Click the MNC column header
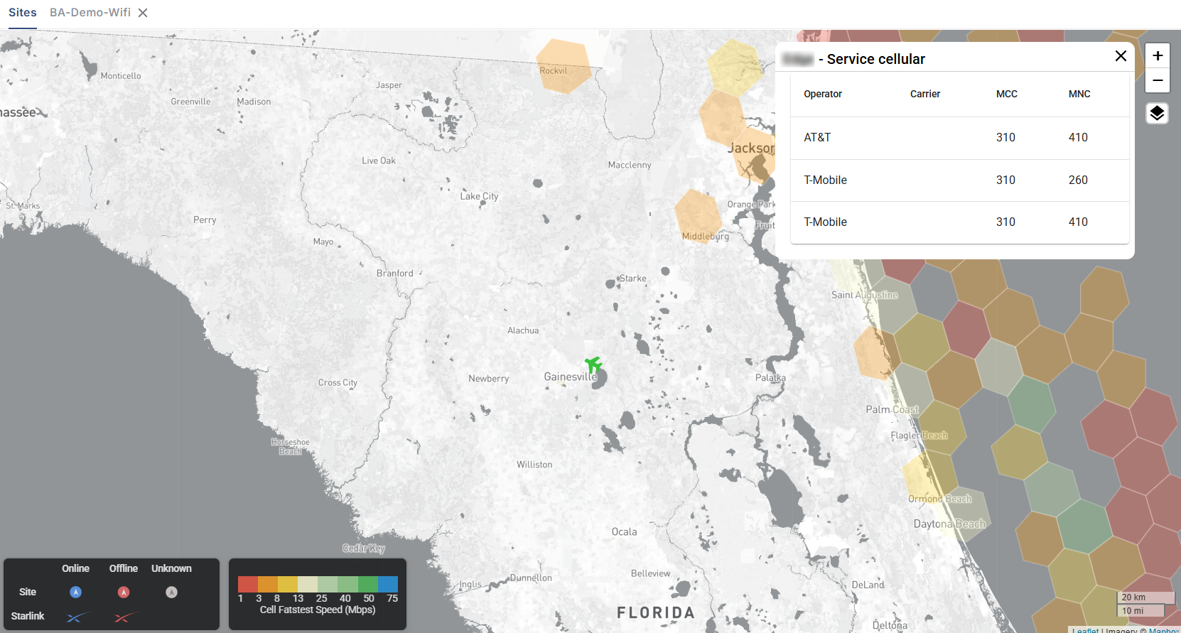 (x=1079, y=94)
